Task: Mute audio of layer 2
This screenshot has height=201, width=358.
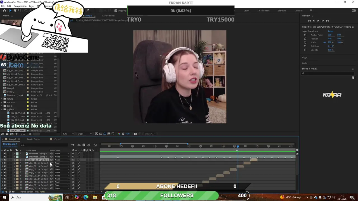Action: (5, 157)
